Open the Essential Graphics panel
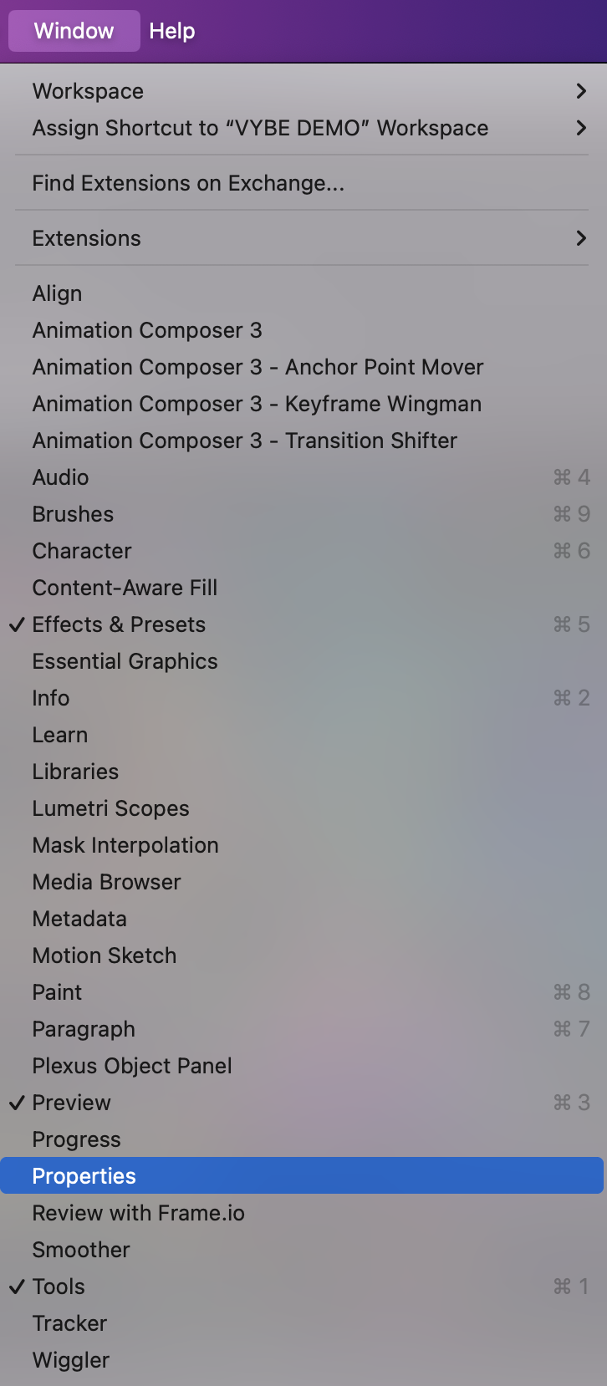Image resolution: width=607 pixels, height=1386 pixels. pyautogui.click(x=302, y=661)
